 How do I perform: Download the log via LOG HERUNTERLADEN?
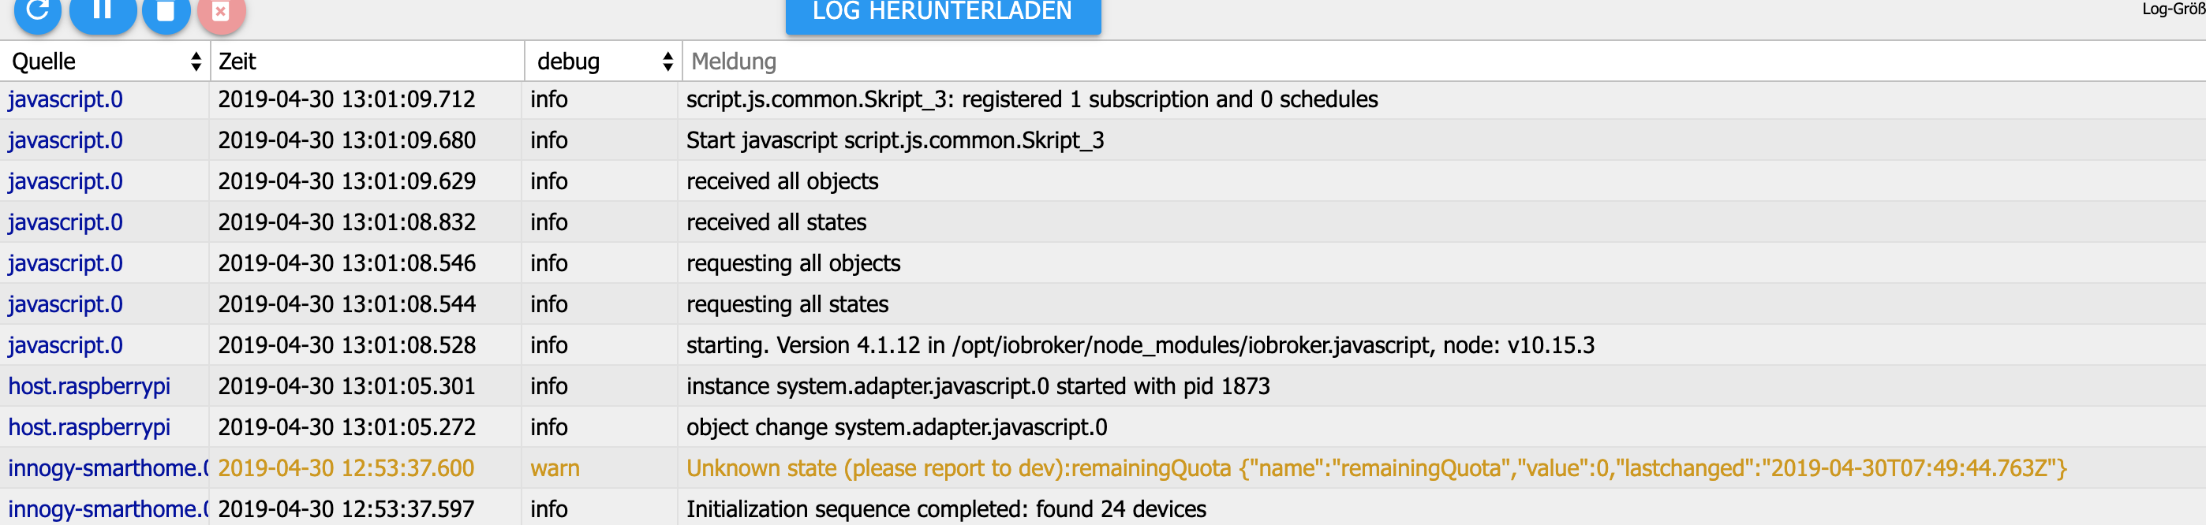pos(942,12)
